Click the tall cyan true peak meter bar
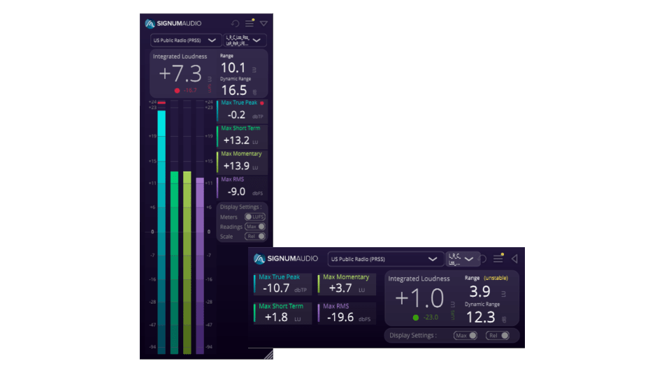This screenshot has height=377, width=671. pyautogui.click(x=161, y=230)
